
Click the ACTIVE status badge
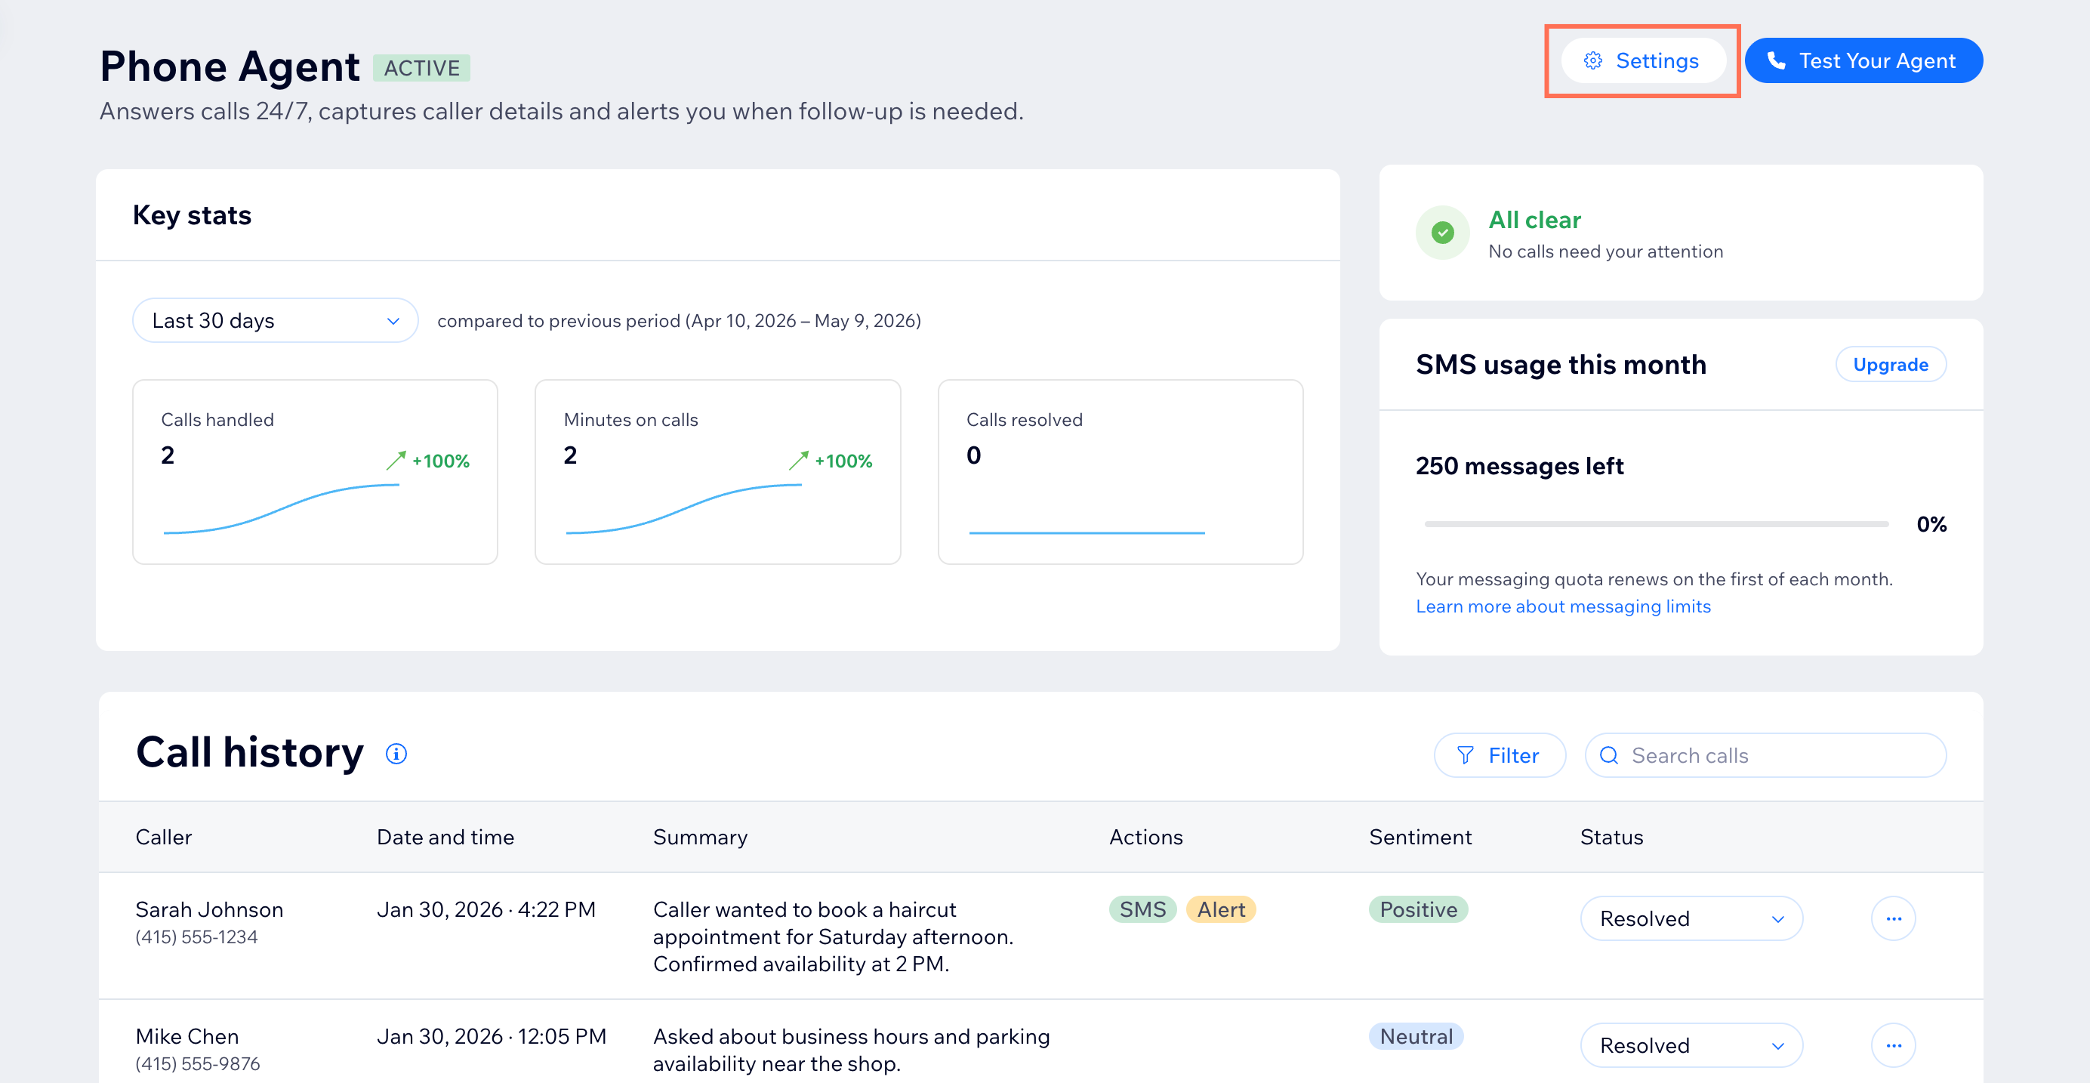coord(421,67)
